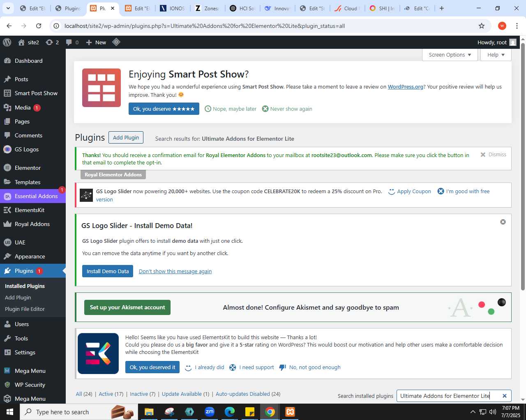Click the New content button in admin bar
This screenshot has height=420, width=526.
click(96, 42)
